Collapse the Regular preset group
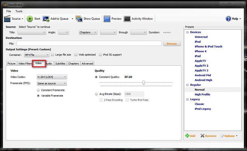The height and width of the screenshot is (151, 247). 187,85
